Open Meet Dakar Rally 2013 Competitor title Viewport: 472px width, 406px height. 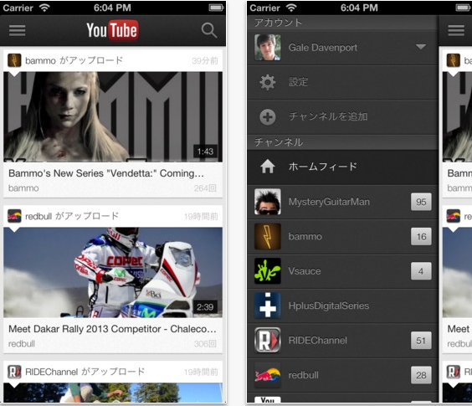tap(112, 329)
